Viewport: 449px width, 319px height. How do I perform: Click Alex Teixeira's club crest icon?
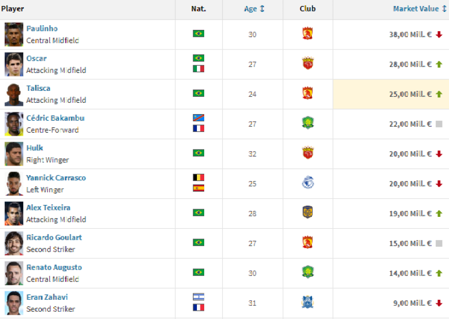pos(308,213)
